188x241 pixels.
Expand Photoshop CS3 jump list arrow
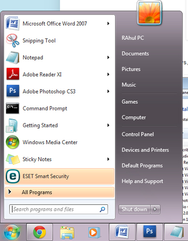pos(108,91)
